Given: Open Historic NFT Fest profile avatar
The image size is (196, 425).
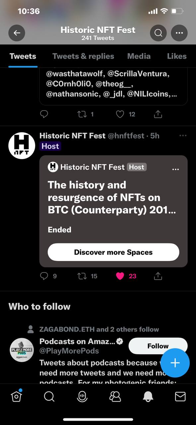Looking at the screenshot, I should (22, 145).
